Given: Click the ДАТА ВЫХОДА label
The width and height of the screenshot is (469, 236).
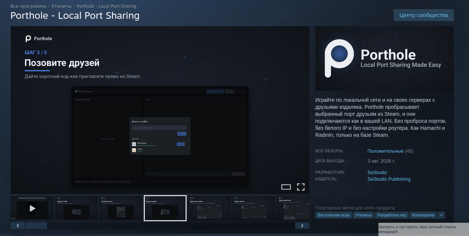Looking at the screenshot, I should (330, 161).
